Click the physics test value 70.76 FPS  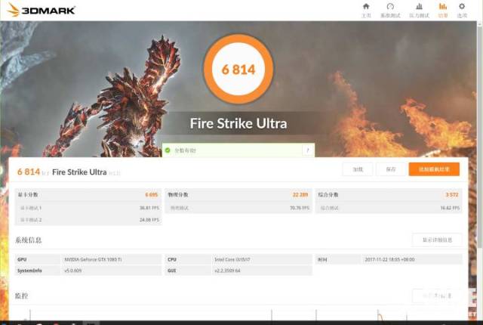pyautogui.click(x=300, y=208)
